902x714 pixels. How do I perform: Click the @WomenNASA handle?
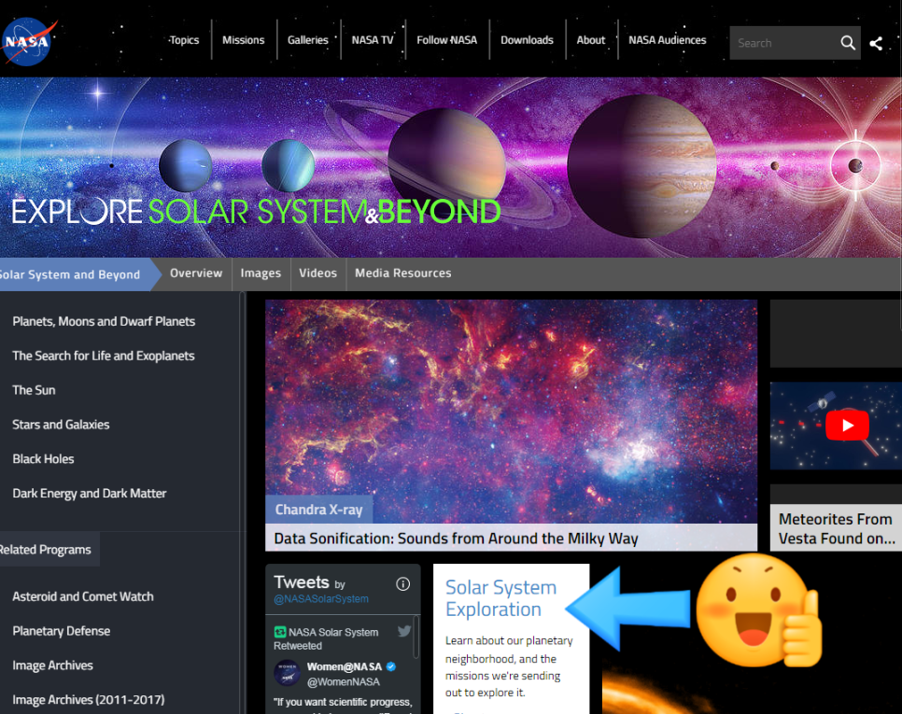pyautogui.click(x=344, y=682)
